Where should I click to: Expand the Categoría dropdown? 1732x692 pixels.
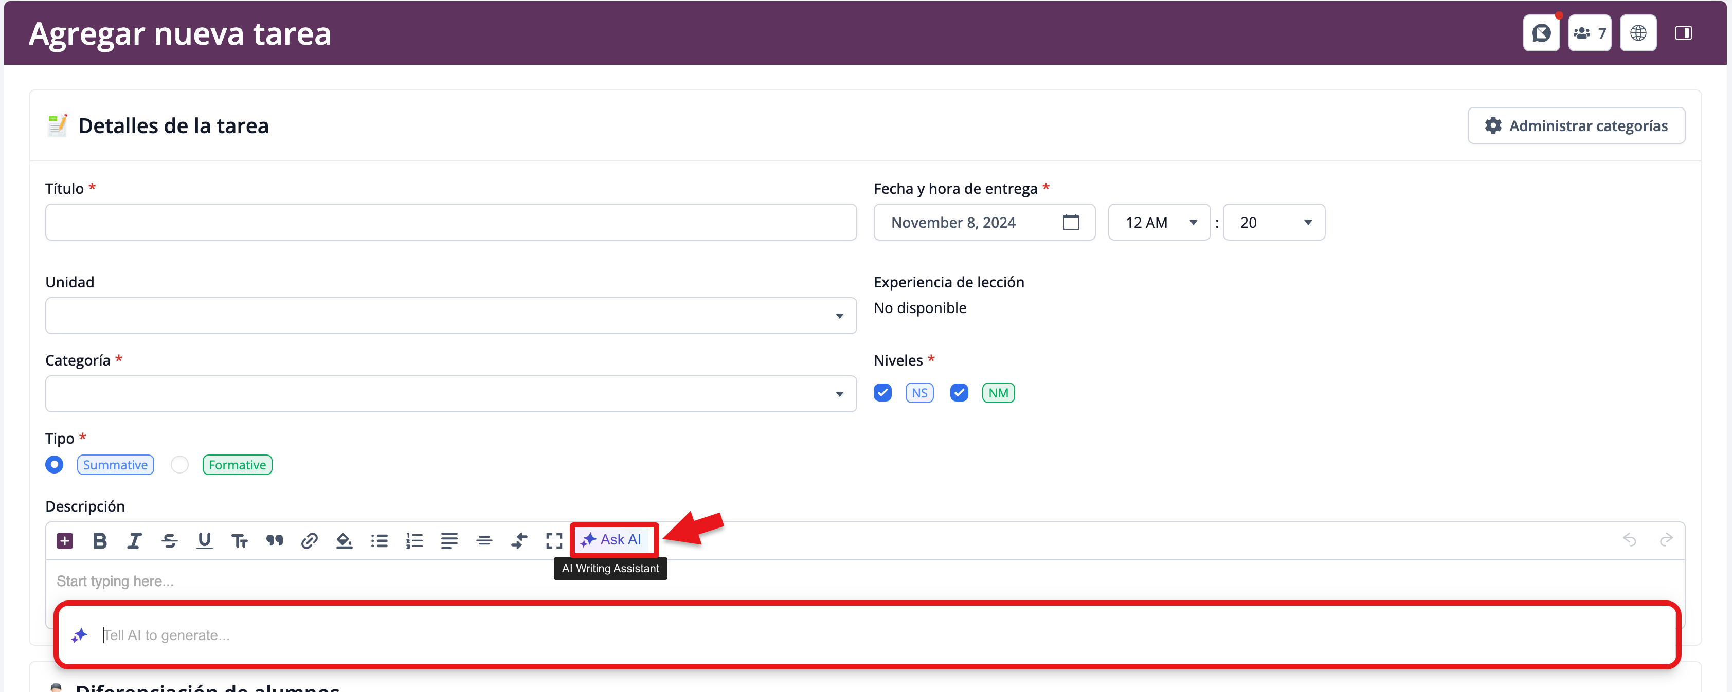point(450,393)
